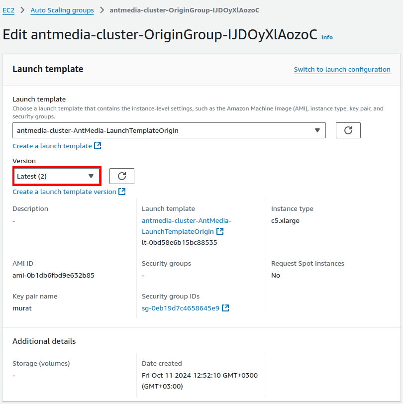The width and height of the screenshot is (403, 404).
Task: Click external-link icon after Create a launch template
Action: 98,146
